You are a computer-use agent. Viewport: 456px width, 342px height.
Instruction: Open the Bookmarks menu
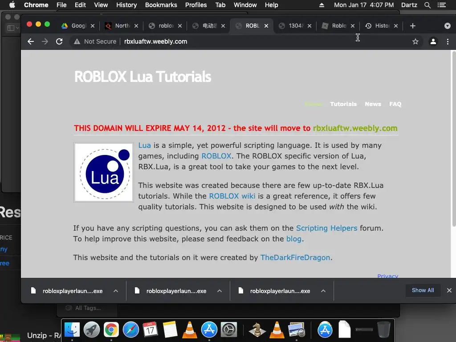point(161,5)
